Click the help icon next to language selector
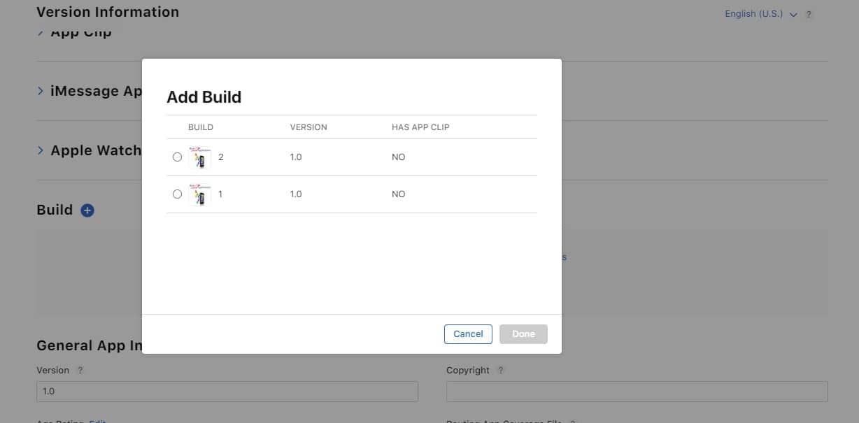 [x=809, y=15]
